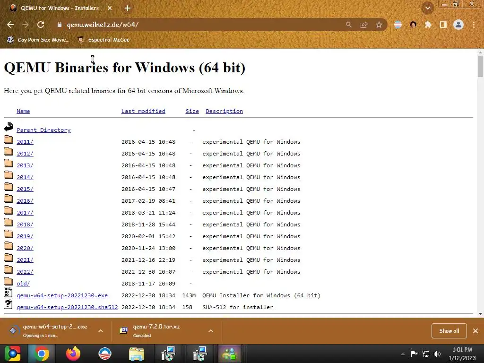484x363 pixels.
Task: Click the share page icon
Action: pyautogui.click(x=364, y=25)
